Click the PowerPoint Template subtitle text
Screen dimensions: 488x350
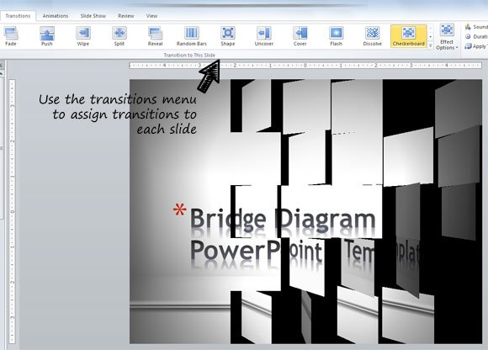click(x=306, y=251)
